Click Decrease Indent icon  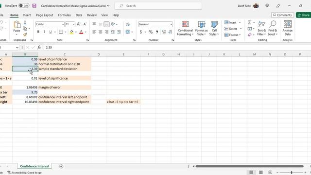coord(113,32)
